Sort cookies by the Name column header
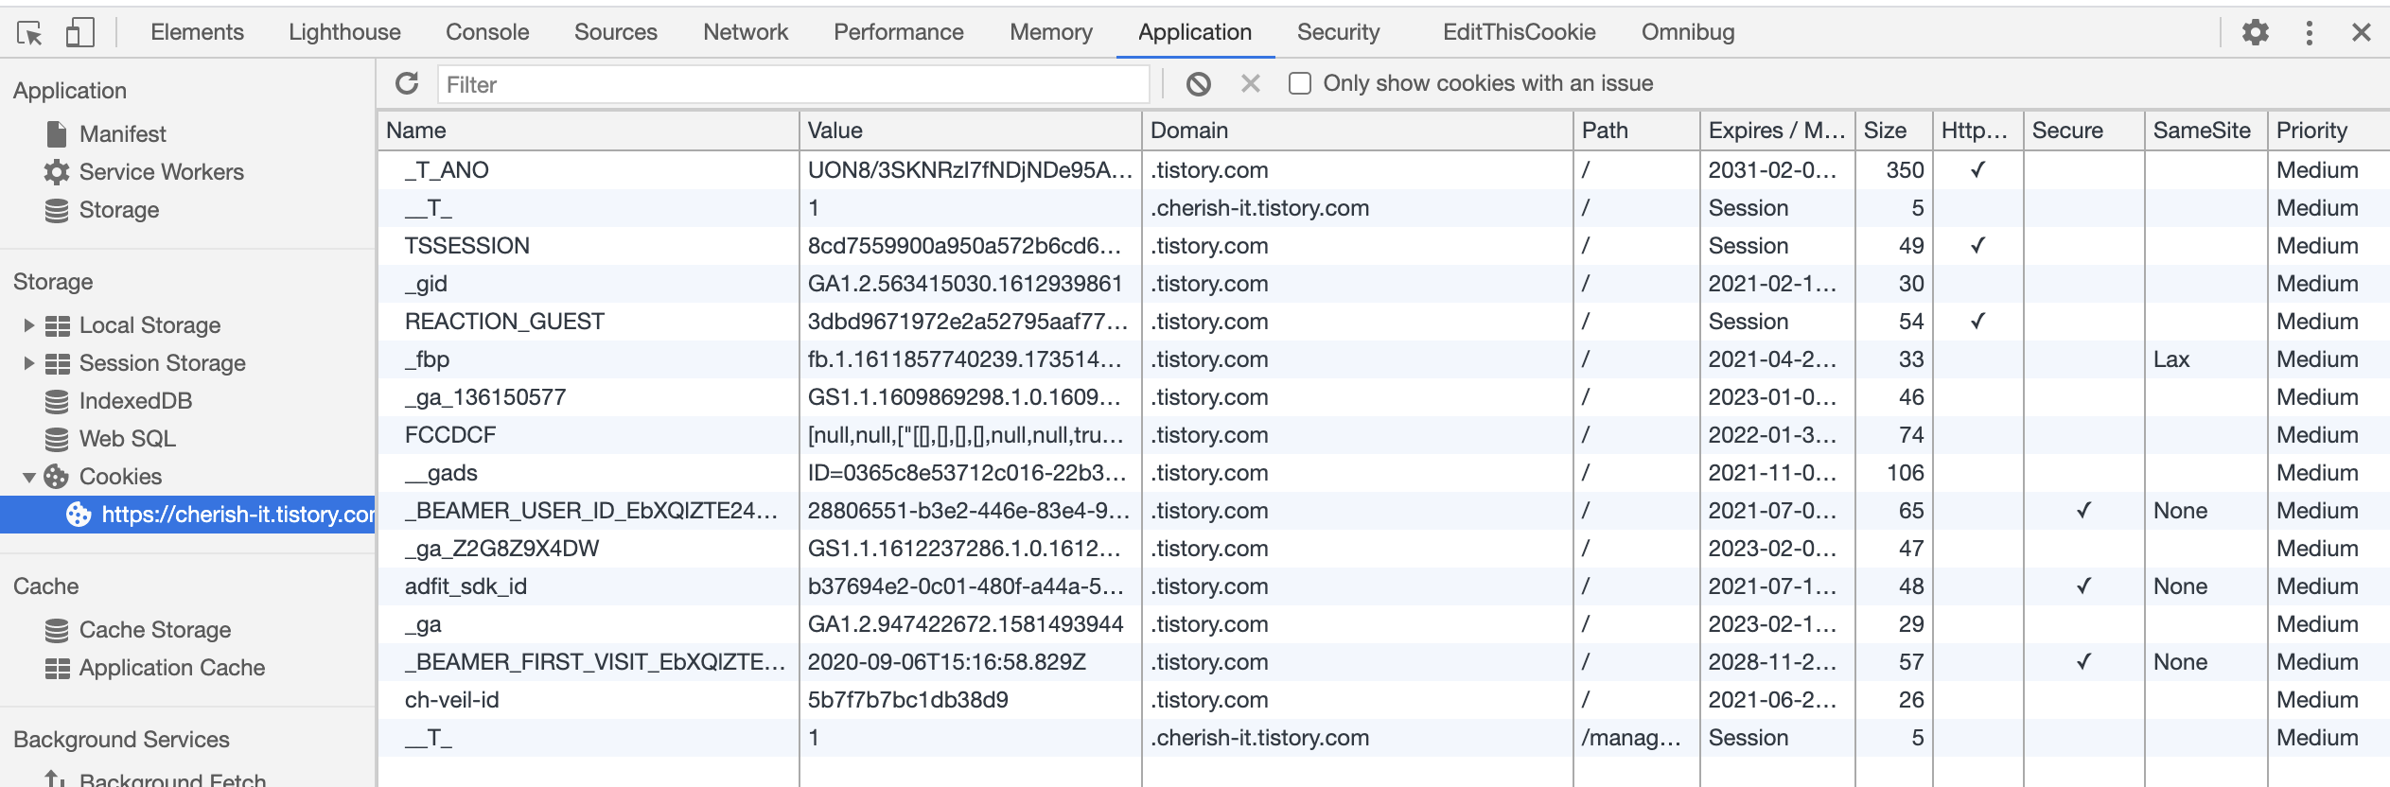 click(589, 131)
